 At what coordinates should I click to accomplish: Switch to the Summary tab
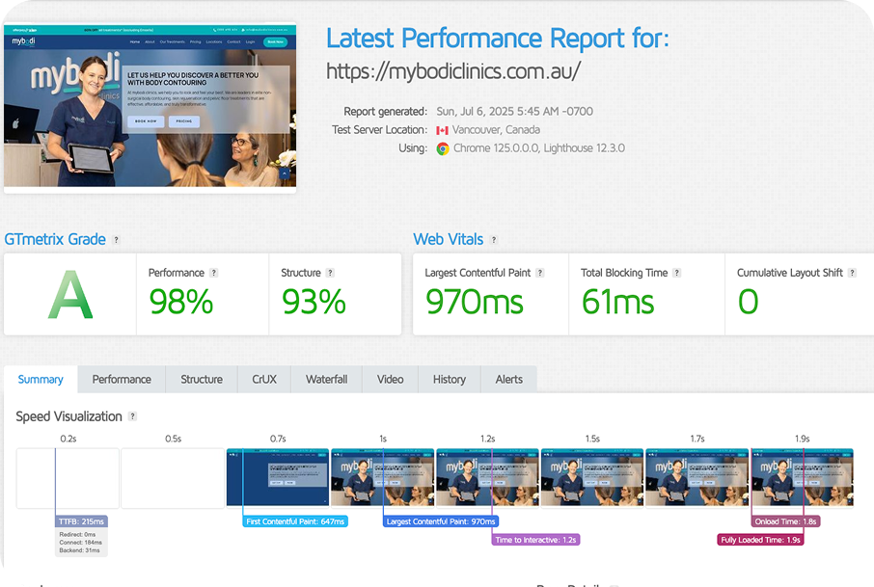(41, 379)
